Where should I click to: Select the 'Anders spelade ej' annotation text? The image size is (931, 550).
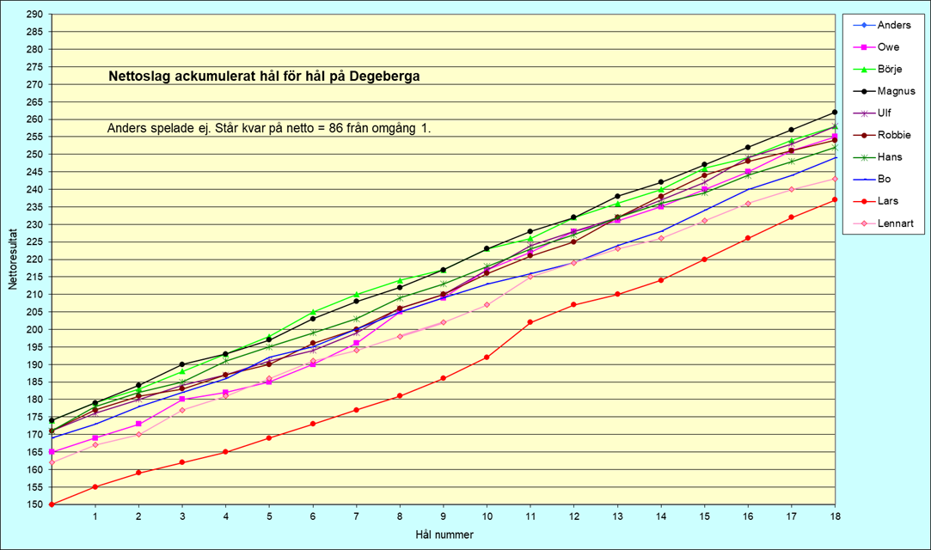268,128
